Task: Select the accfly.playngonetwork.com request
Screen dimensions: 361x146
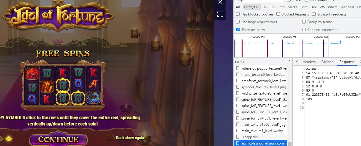Action: [261, 143]
